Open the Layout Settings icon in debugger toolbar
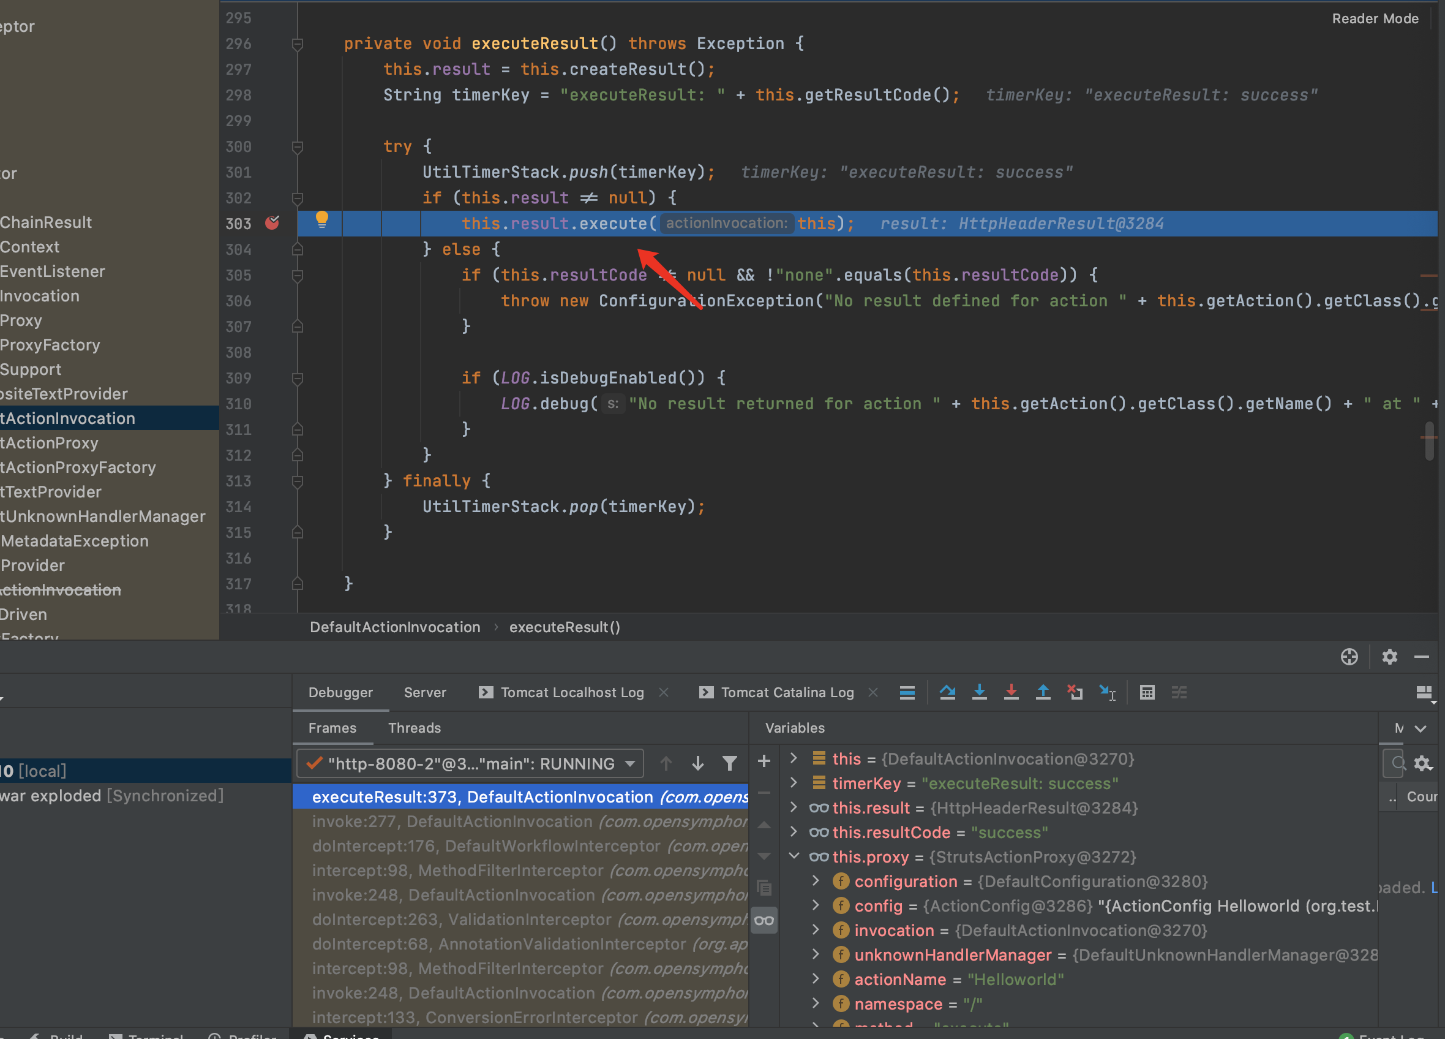 1425,693
